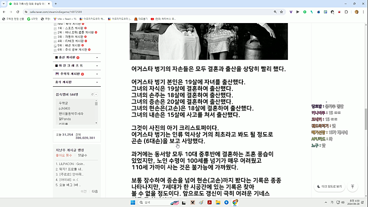The width and height of the screenshot is (368, 207).
Task: Select member pJh0403 in the list
Action: pos(64,108)
